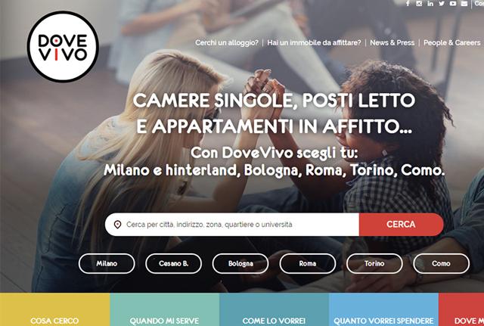
Task: Click the email envelope icon
Action: coord(464,3)
